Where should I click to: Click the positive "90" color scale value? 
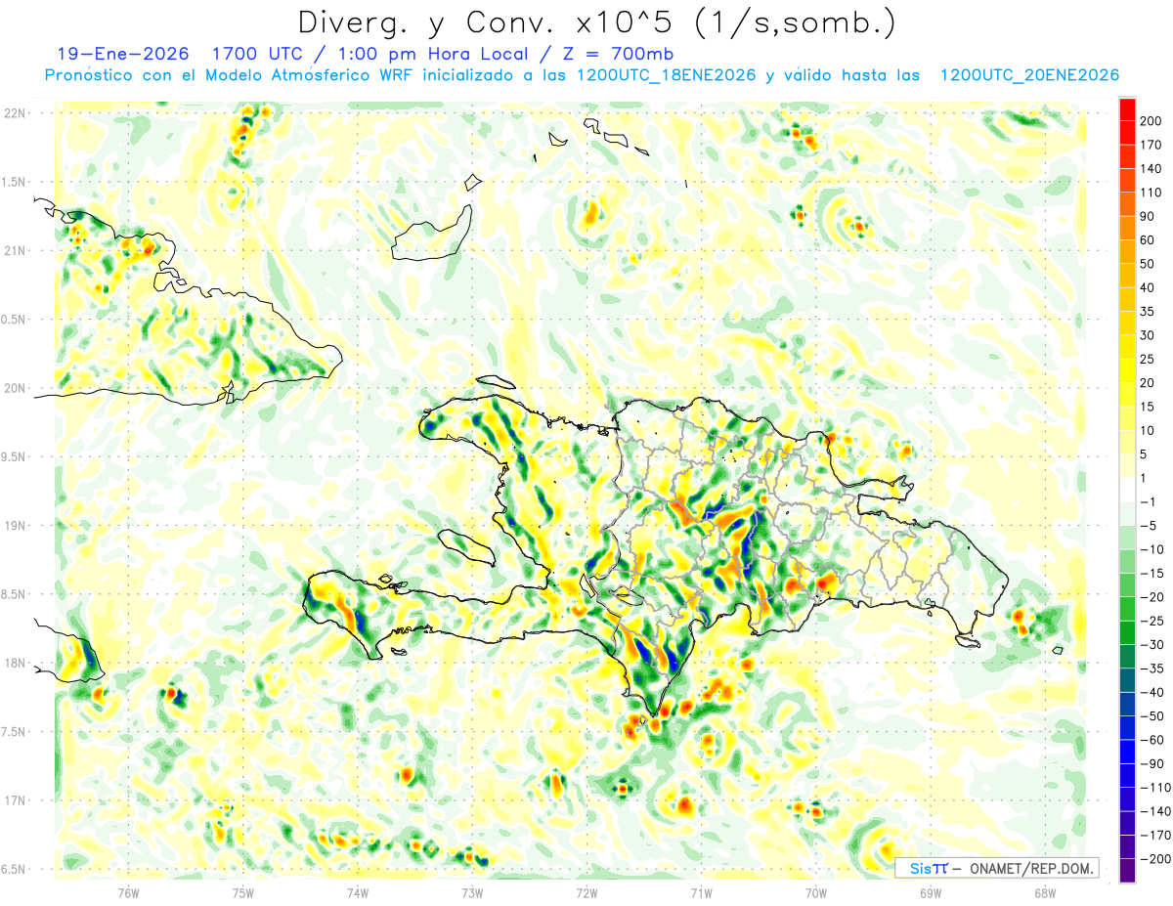point(1148,216)
